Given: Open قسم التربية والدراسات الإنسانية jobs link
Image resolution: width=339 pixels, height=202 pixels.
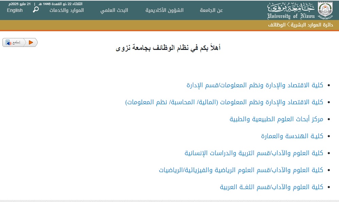Looking at the screenshot, I should [x=254, y=153].
